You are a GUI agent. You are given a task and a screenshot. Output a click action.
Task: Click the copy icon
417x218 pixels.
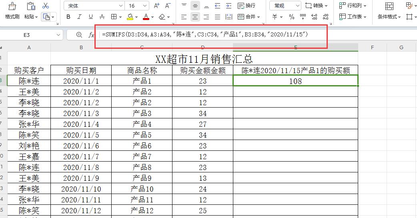46,17
